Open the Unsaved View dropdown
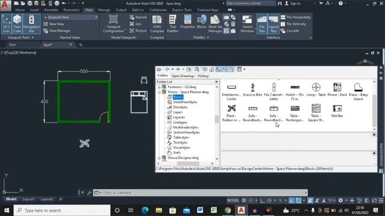 tap(71, 17)
